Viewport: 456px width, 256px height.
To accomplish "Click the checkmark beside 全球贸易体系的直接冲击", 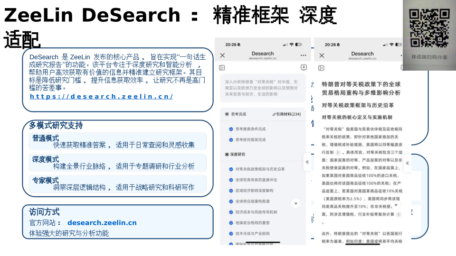I will pyautogui.click(x=231, y=180).
